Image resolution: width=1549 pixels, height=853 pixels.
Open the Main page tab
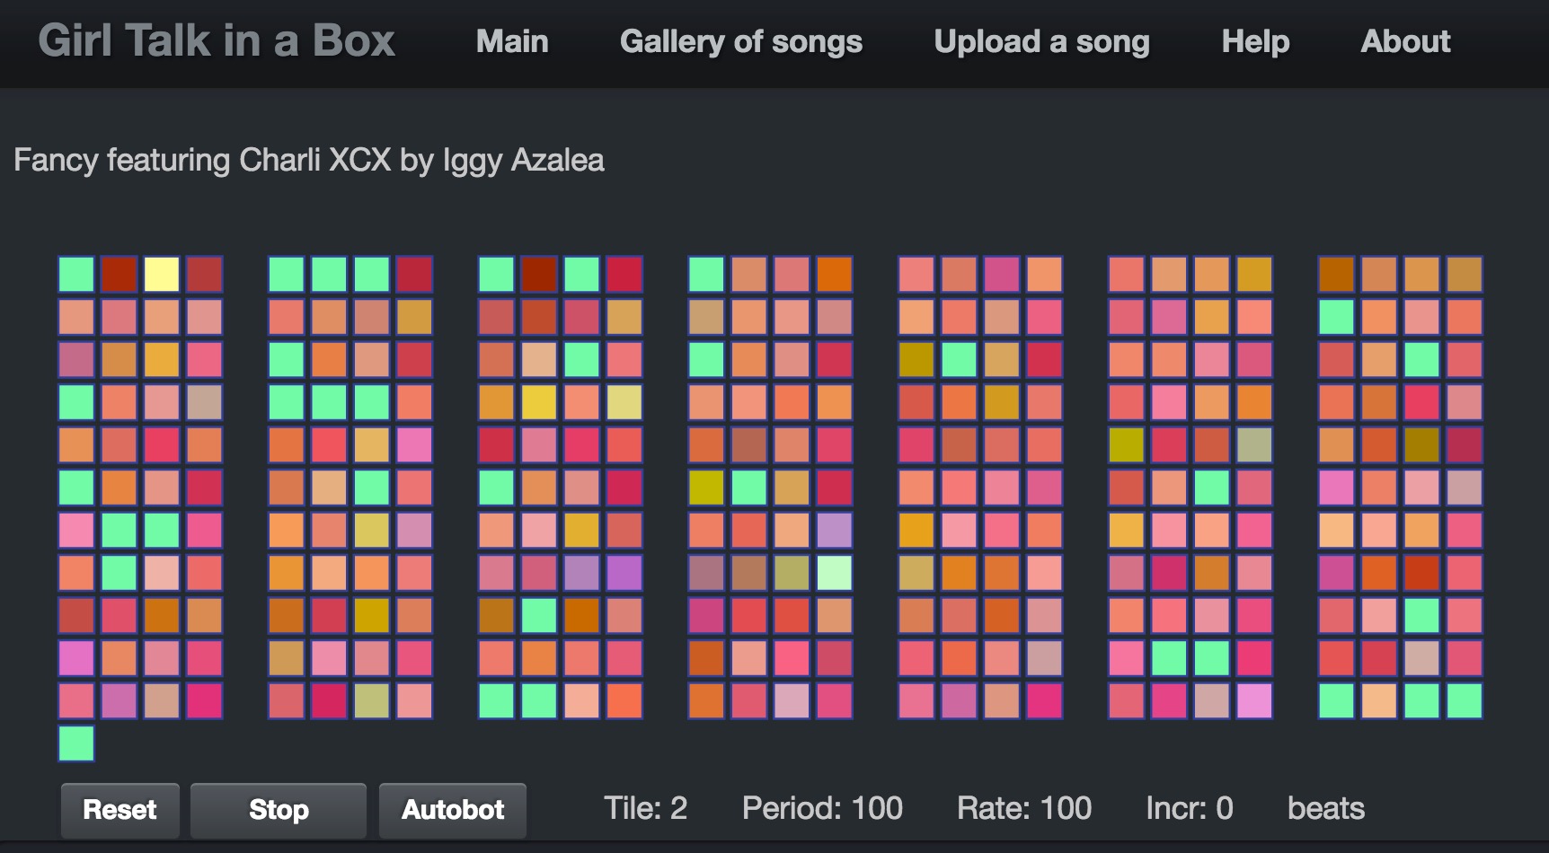512,41
